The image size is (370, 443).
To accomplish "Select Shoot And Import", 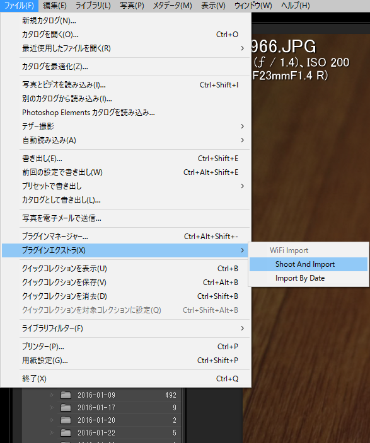I will [x=309, y=264].
